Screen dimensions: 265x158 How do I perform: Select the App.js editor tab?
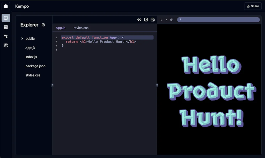point(61,28)
